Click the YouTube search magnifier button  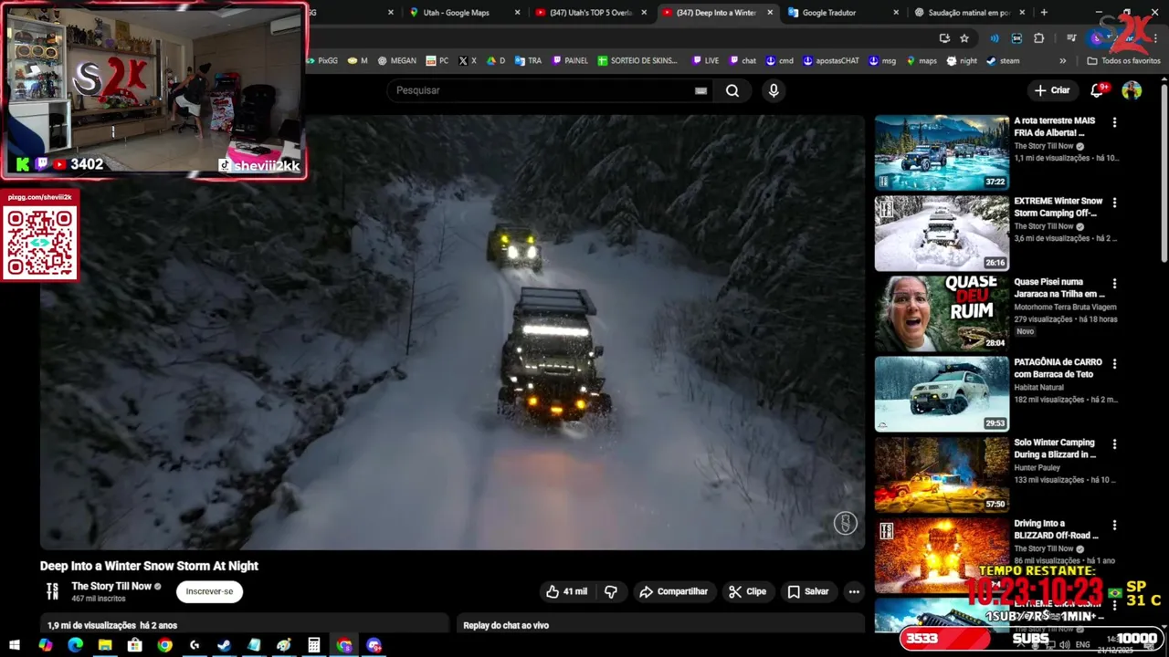click(x=732, y=90)
